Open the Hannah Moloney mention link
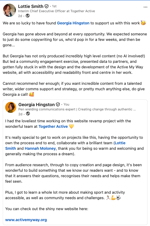150x226 pixels. click(x=40, y=148)
